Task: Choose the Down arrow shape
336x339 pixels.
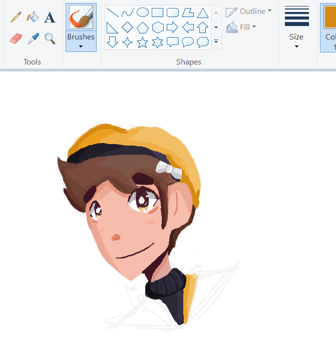Action: pyautogui.click(x=112, y=42)
